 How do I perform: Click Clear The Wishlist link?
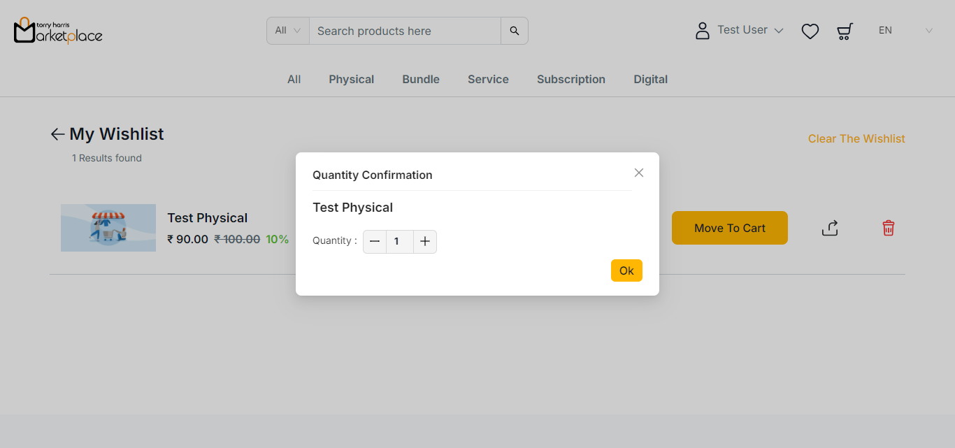(856, 138)
